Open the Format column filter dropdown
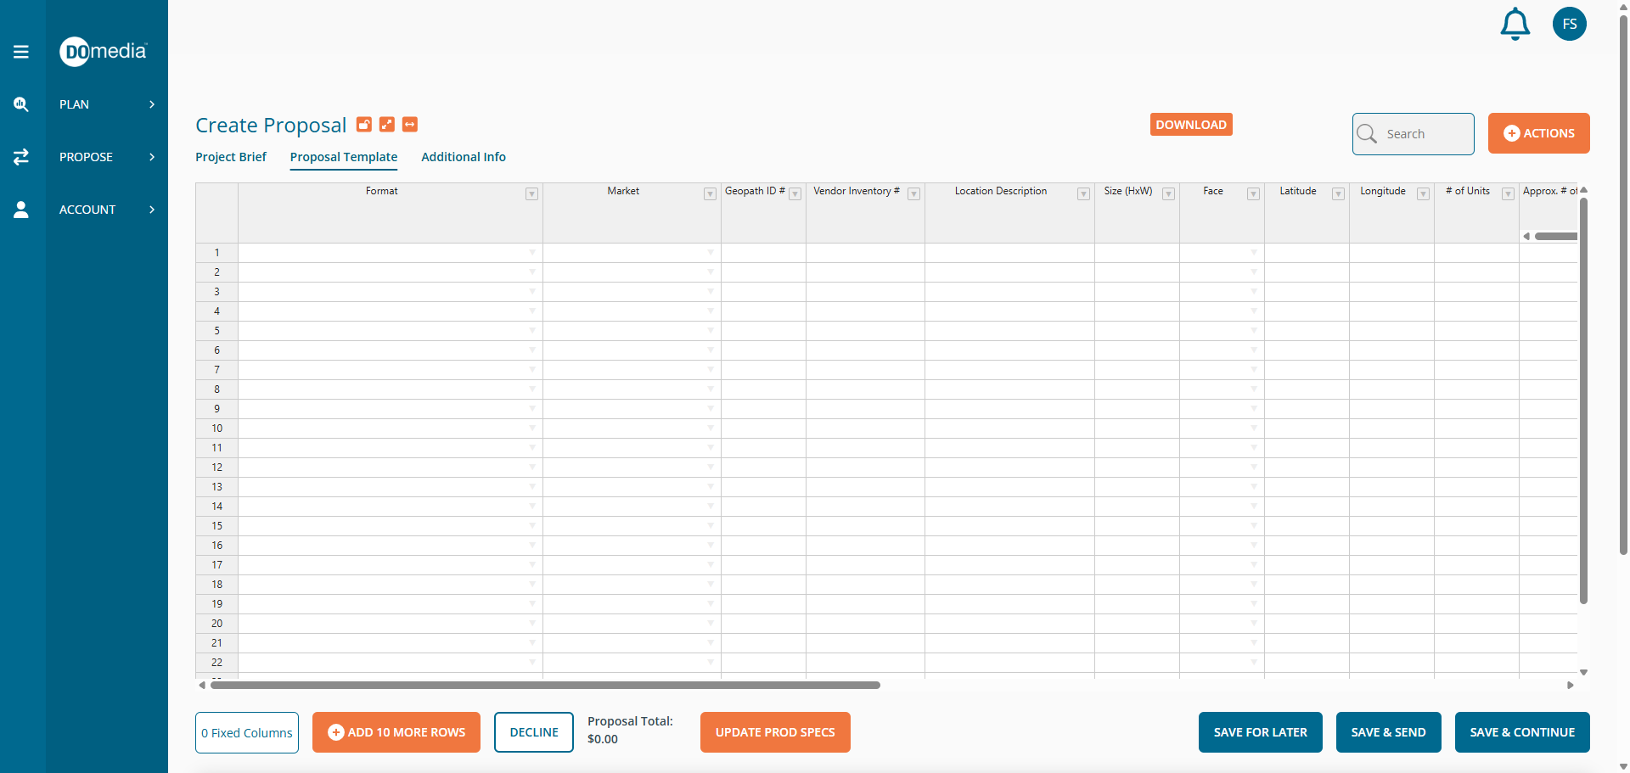 (x=531, y=194)
